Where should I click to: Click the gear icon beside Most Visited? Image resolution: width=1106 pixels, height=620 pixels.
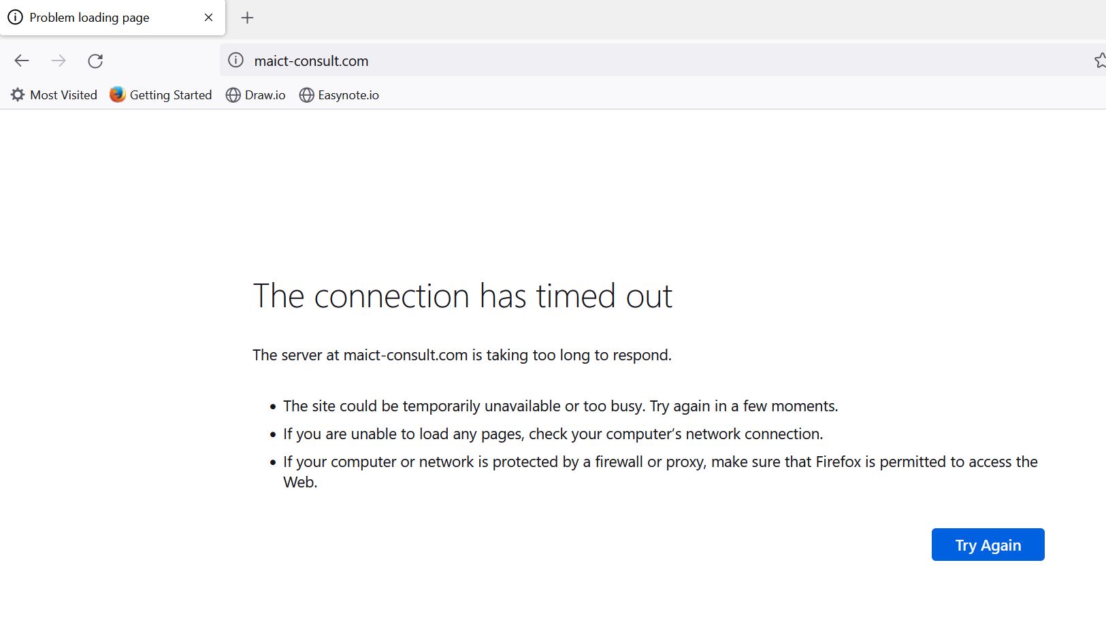[x=18, y=95]
